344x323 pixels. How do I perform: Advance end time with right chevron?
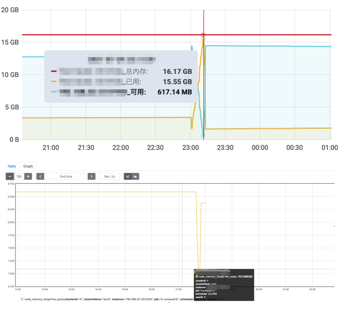pyautogui.click(x=91, y=176)
